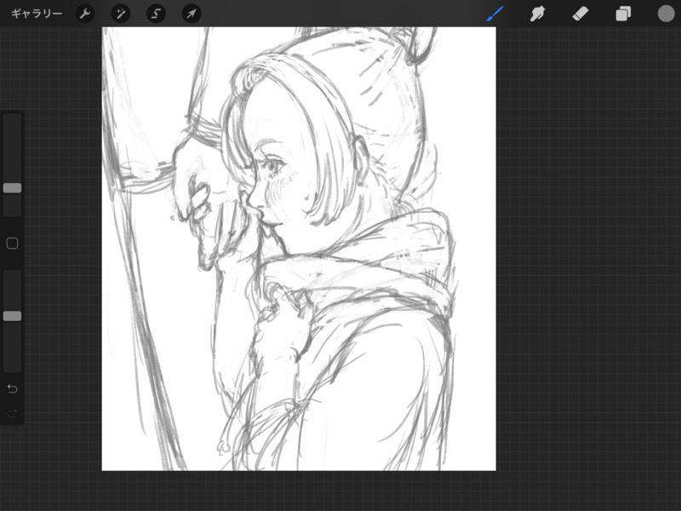Viewport: 681px width, 511px height.
Task: Open the Actions wrench menu
Action: coord(85,14)
